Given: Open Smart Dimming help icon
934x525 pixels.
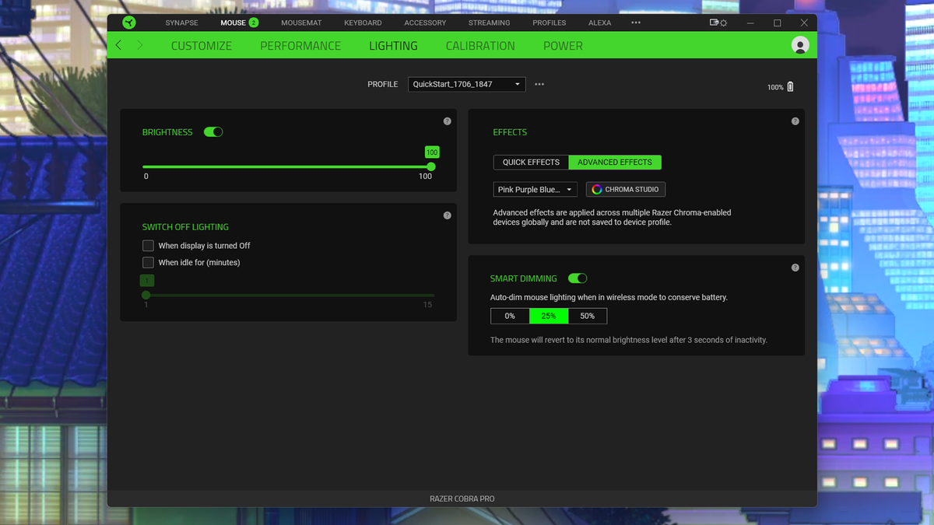Looking at the screenshot, I should (795, 268).
